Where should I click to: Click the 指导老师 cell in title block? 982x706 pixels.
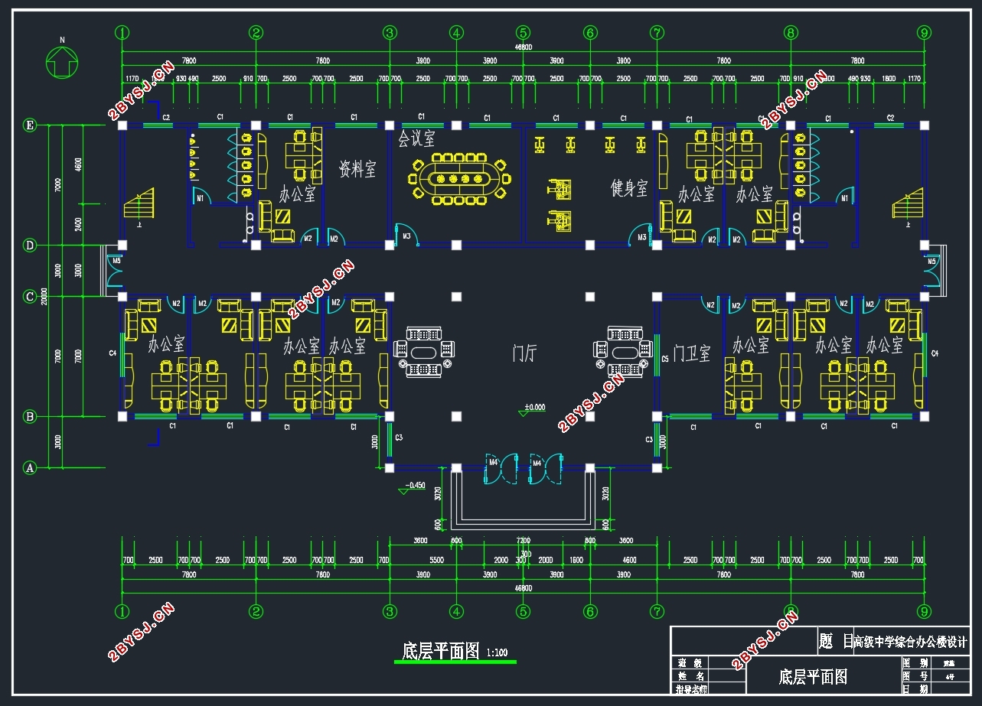pyautogui.click(x=690, y=689)
